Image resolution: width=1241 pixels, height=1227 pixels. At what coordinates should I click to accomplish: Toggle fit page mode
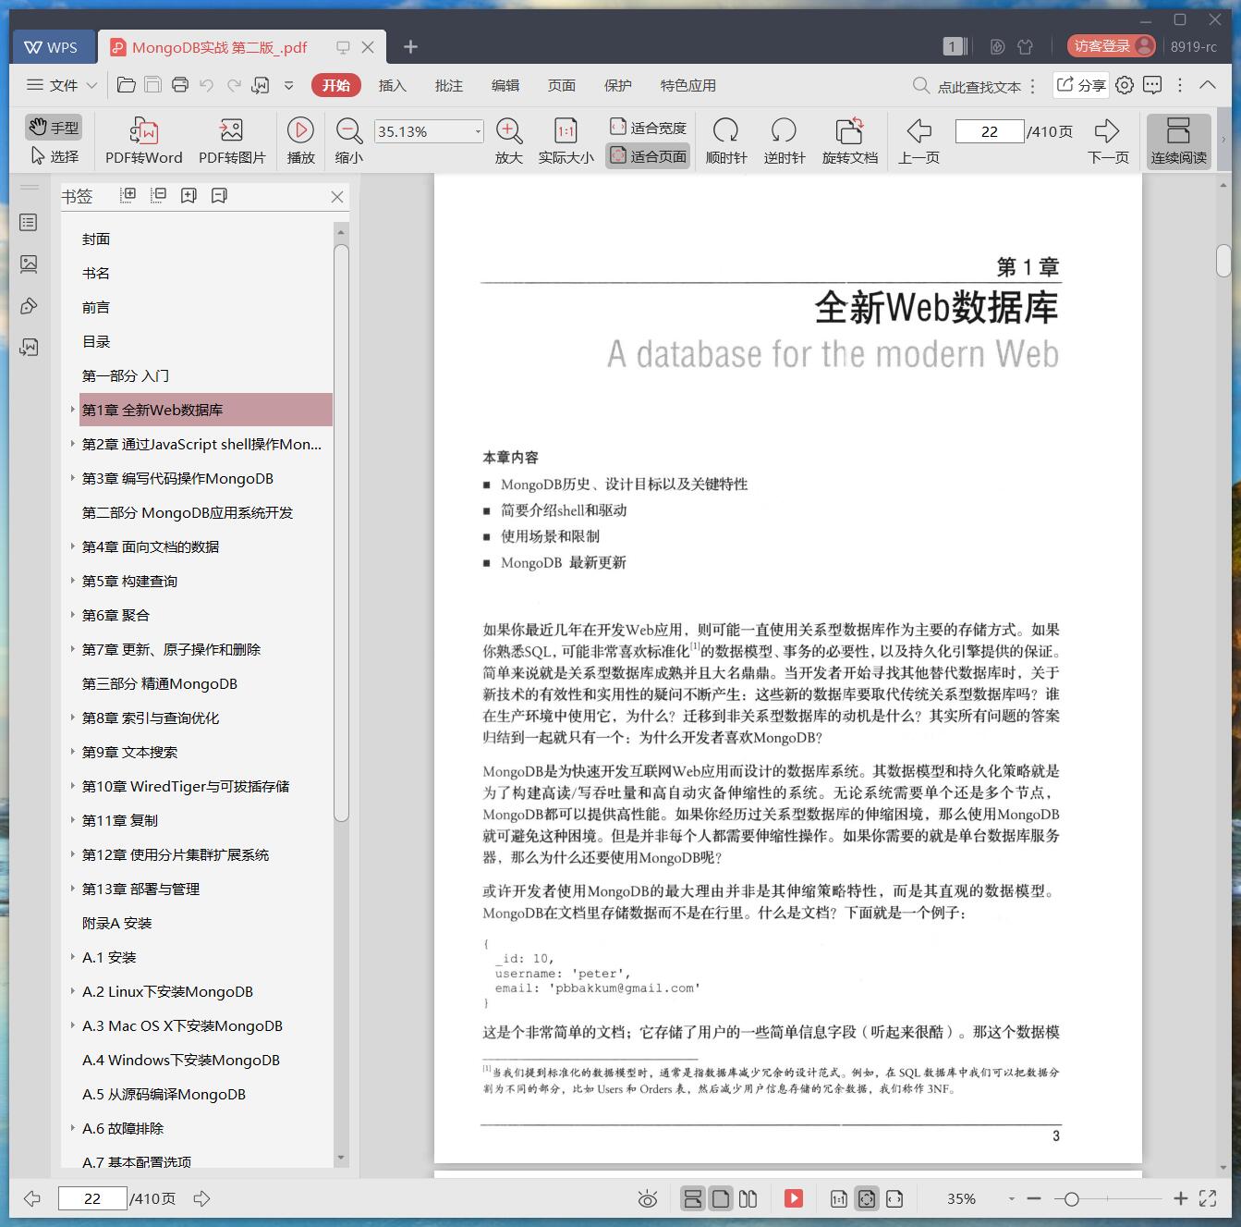coord(648,156)
